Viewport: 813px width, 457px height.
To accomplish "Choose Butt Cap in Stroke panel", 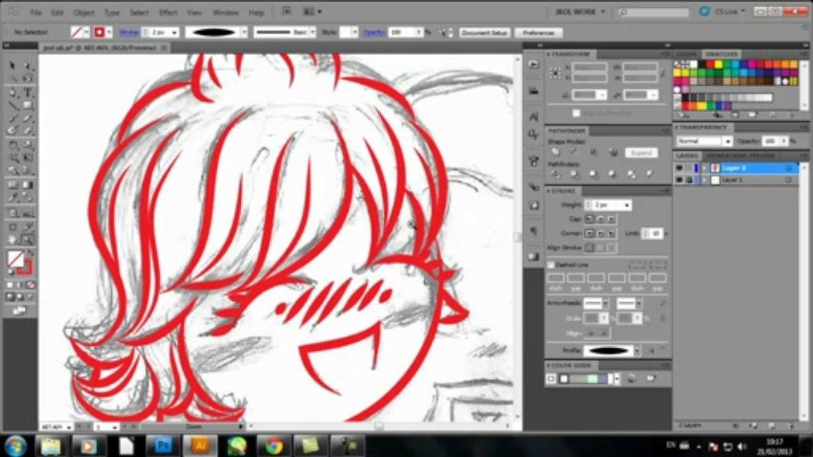I will [589, 219].
